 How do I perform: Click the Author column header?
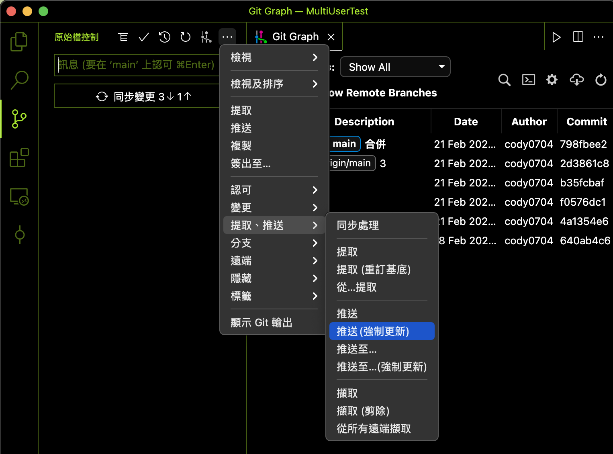click(x=529, y=122)
